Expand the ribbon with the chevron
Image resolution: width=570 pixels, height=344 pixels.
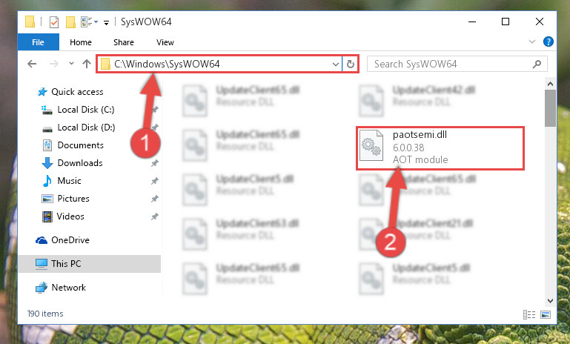pos(532,42)
